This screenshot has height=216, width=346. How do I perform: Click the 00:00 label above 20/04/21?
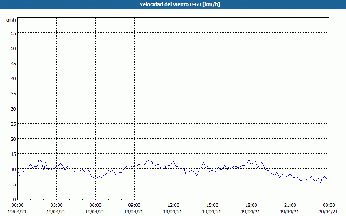tap(329, 206)
